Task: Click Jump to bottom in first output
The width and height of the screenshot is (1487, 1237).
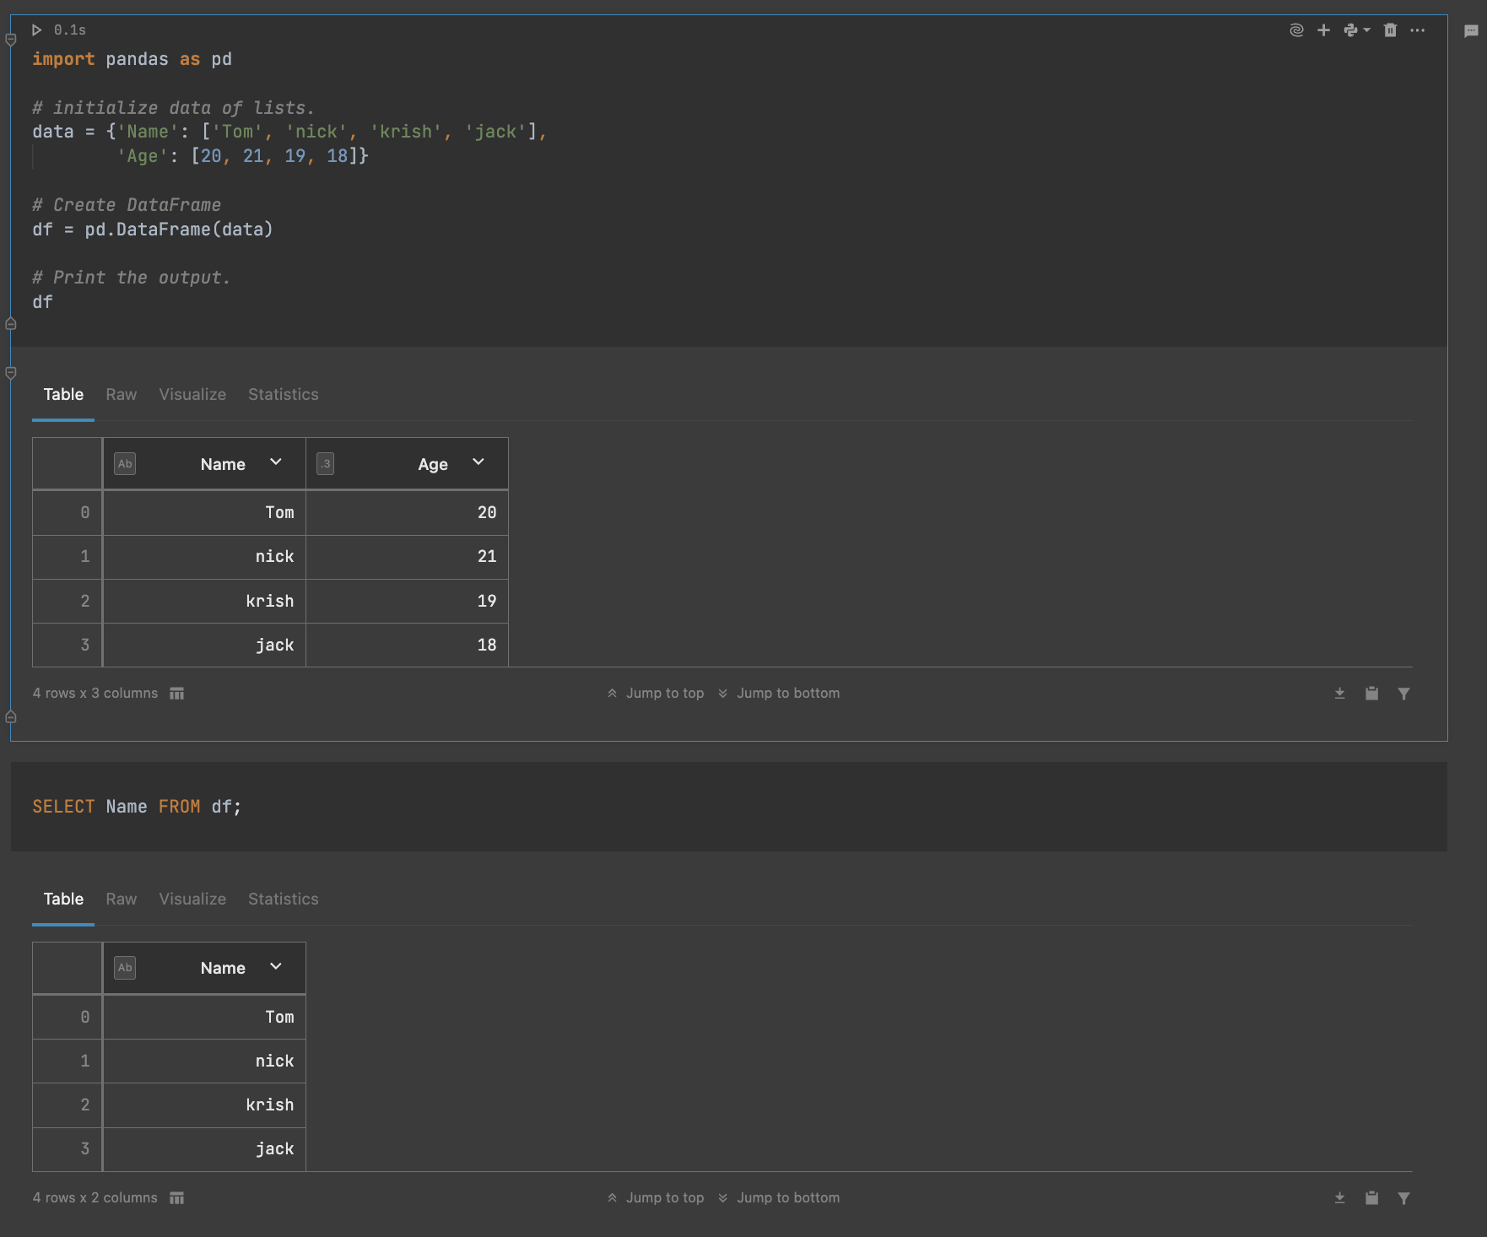Action: (779, 693)
